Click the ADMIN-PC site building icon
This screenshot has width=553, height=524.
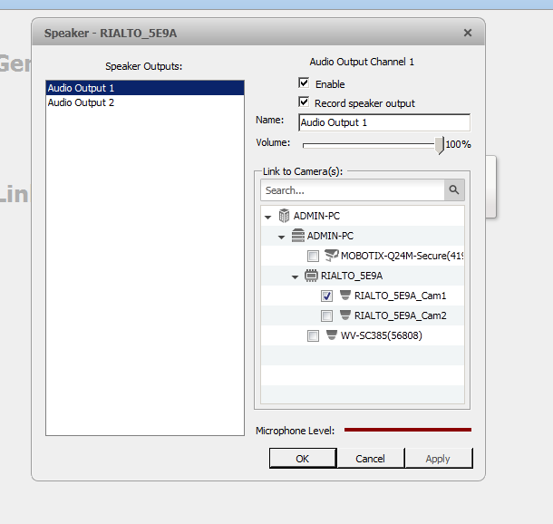click(x=284, y=216)
